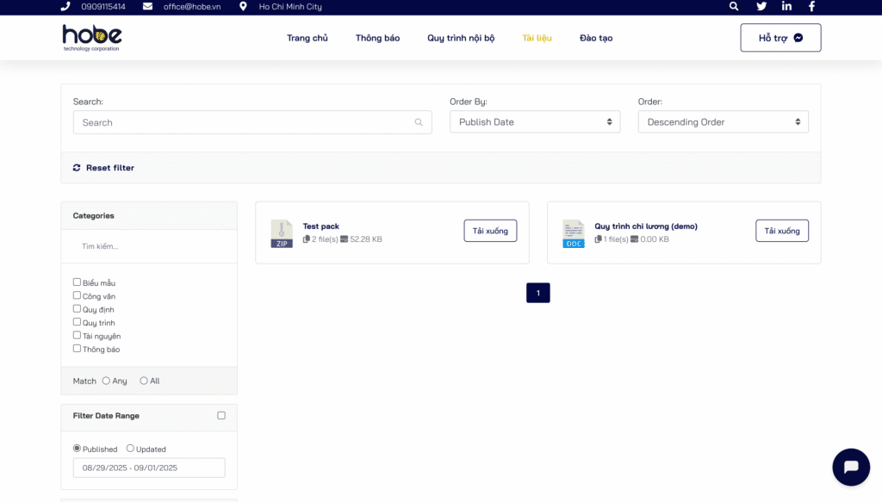Click the date range input field
This screenshot has width=882, height=502.
point(149,468)
